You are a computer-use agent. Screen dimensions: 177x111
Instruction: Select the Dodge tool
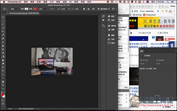(3, 64)
